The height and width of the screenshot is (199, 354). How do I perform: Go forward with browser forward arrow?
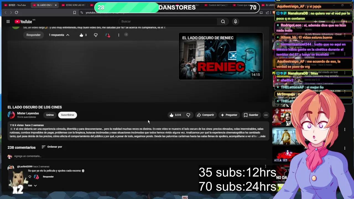pos(11,12)
